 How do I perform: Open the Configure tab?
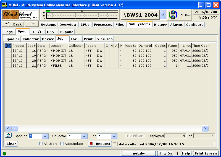195,25
